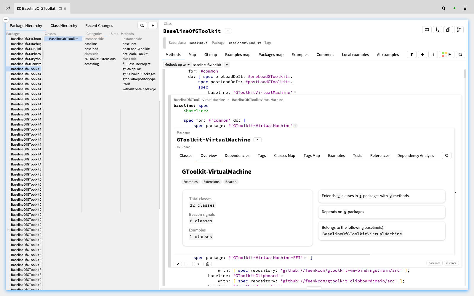This screenshot has width=474, height=296.
Task: Click the '22 classes' total count
Action: [x=202, y=205]
